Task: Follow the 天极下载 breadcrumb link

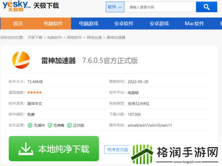Action: [35, 37]
